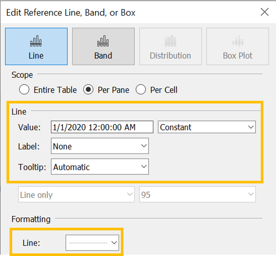Image resolution: width=276 pixels, height=256 pixels.
Task: Click the Scope section heading
Action: pyautogui.click(x=22, y=75)
